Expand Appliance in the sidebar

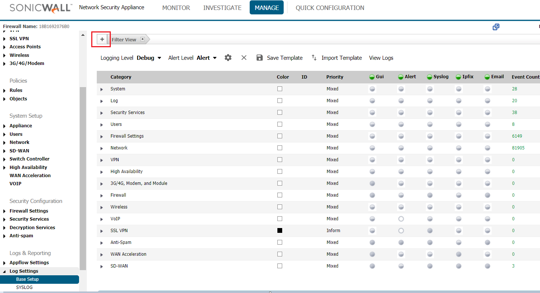[x=4, y=126]
